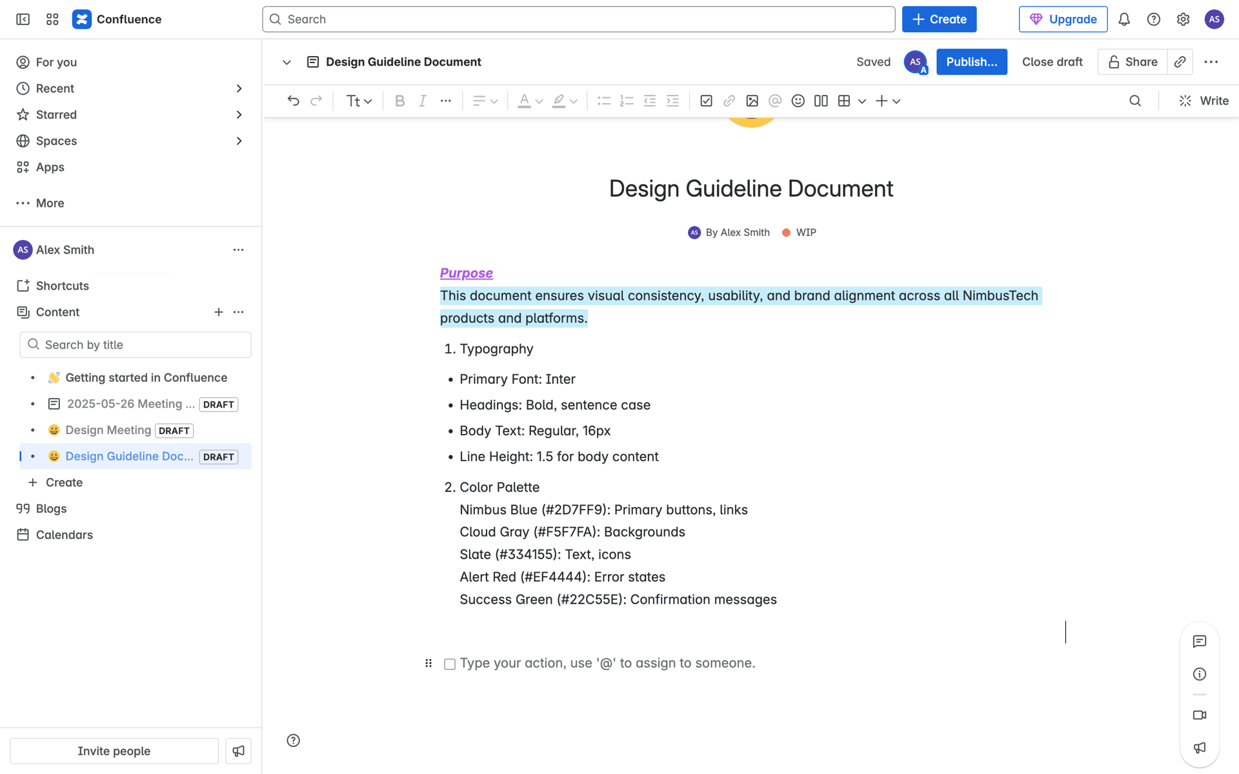Open the AI Write assistant
Viewport: 1239px width, 774px height.
pos(1204,101)
